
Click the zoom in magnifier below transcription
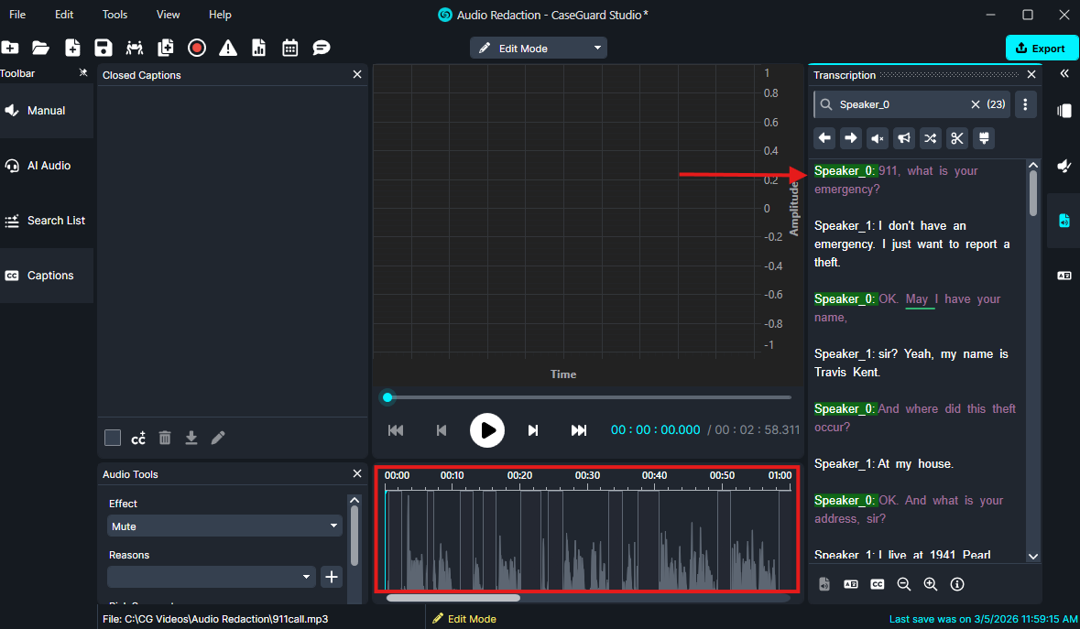pos(931,584)
